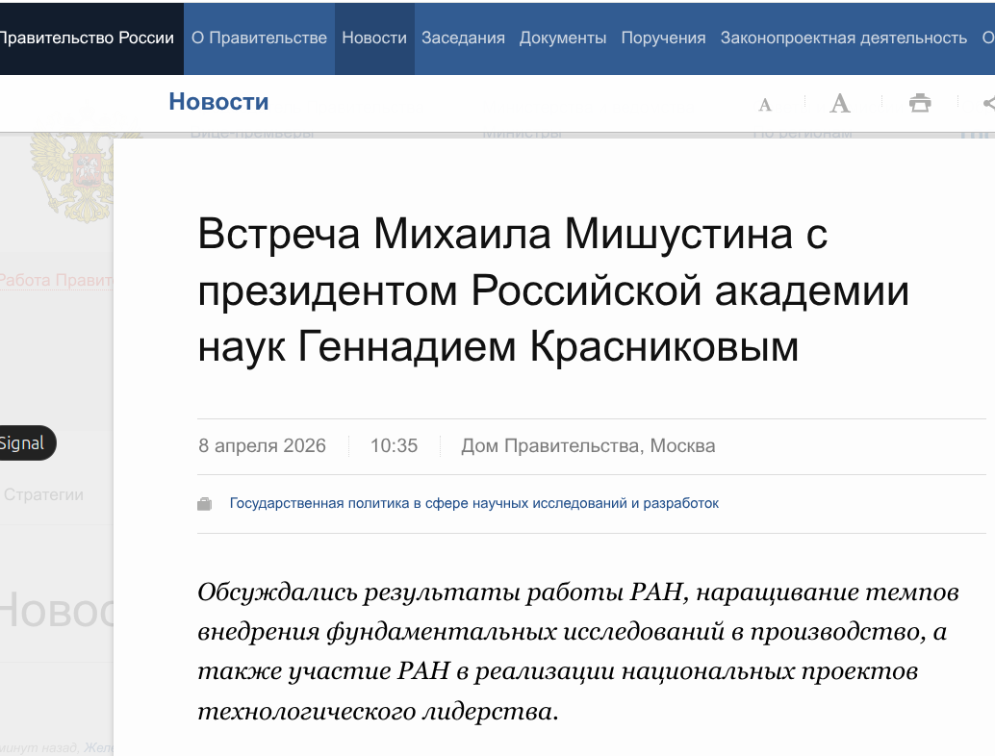Click the Russian coat of arms emblem
The image size is (995, 756).
pyautogui.click(x=72, y=173)
